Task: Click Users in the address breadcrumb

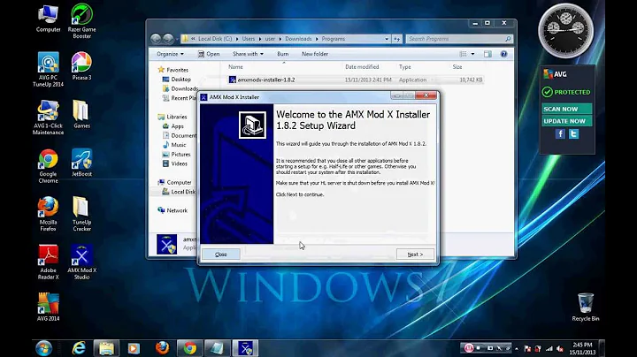Action: click(x=249, y=39)
